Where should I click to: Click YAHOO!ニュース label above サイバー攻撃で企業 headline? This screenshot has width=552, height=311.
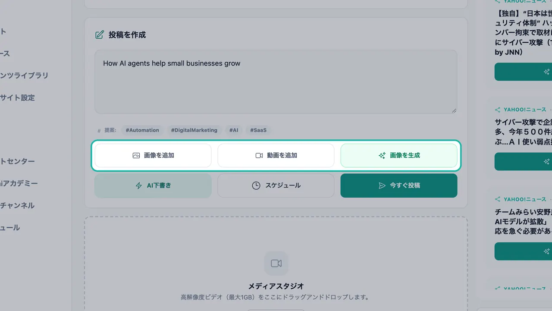525,110
